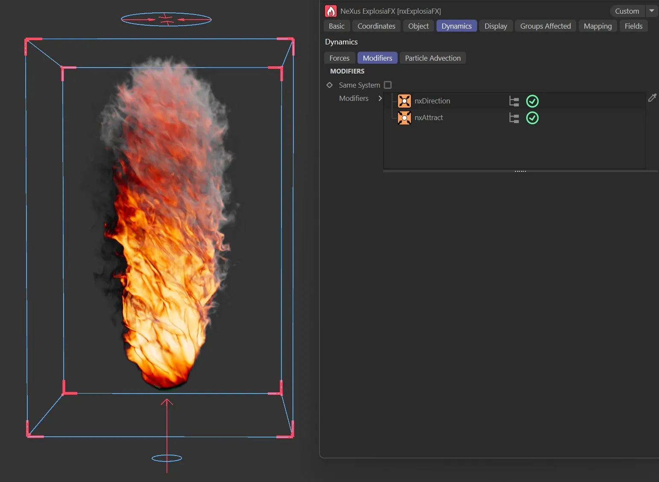This screenshot has width=659, height=482.
Task: Click the hierarchy icon beside nxDirection
Action: click(514, 101)
